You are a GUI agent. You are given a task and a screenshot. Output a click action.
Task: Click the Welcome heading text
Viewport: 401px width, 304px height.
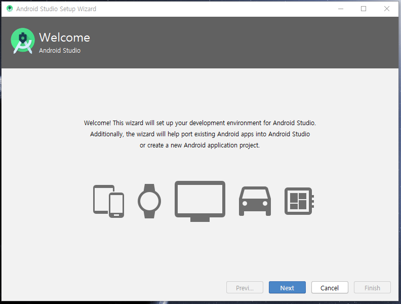click(64, 37)
